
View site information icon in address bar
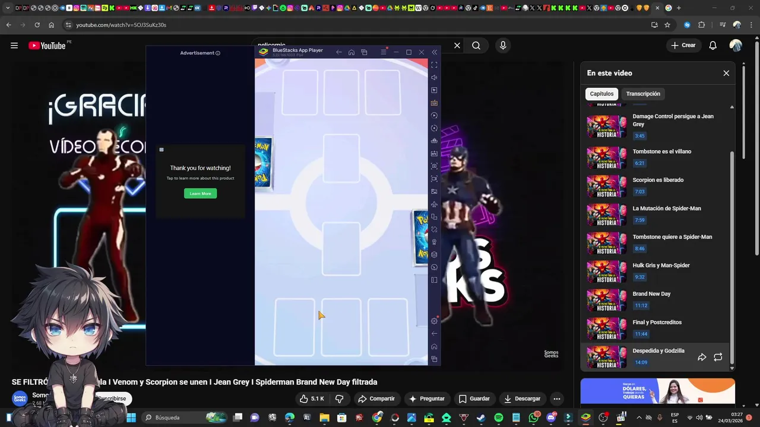click(68, 25)
